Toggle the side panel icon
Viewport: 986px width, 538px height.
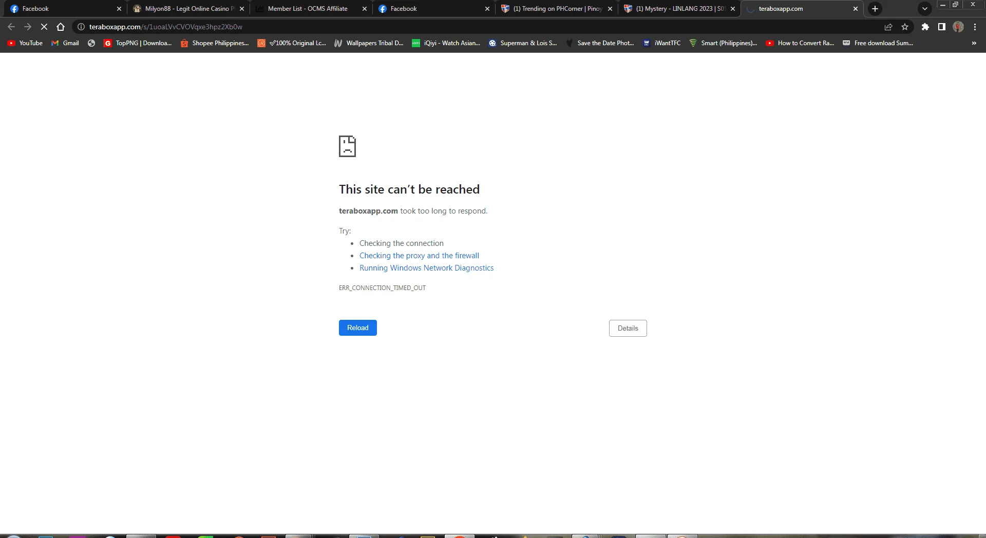[x=942, y=27]
